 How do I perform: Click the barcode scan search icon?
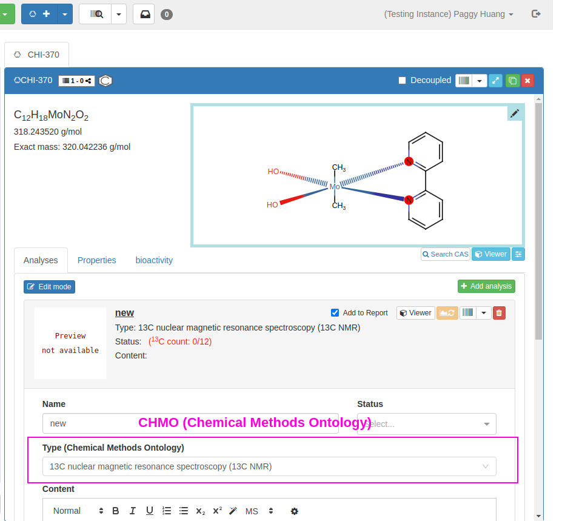click(x=96, y=14)
